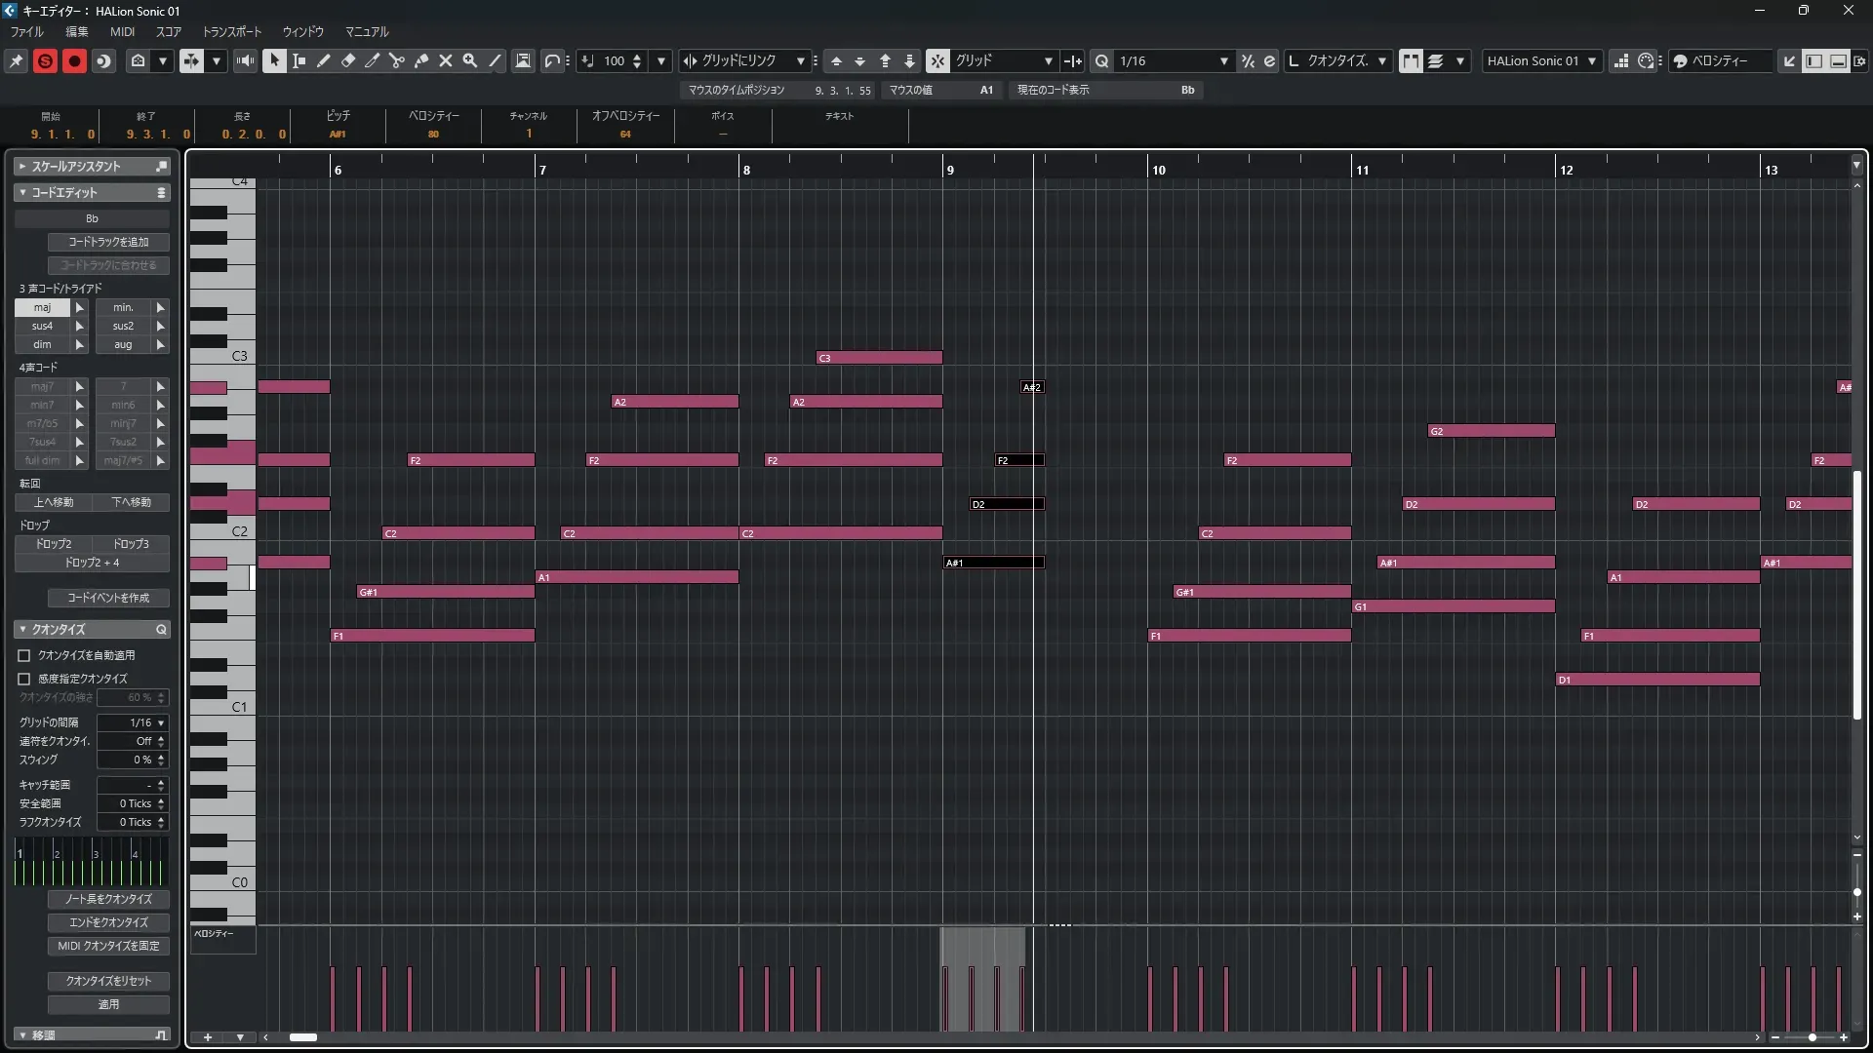Select the Object Selection arrow tool
The width and height of the screenshot is (1873, 1053).
[274, 60]
